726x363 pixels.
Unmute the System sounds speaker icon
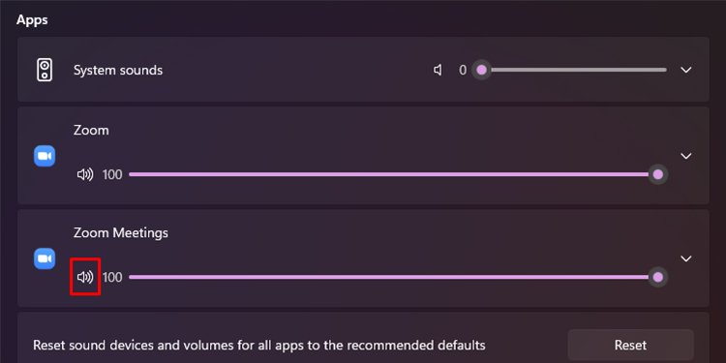[x=438, y=70]
